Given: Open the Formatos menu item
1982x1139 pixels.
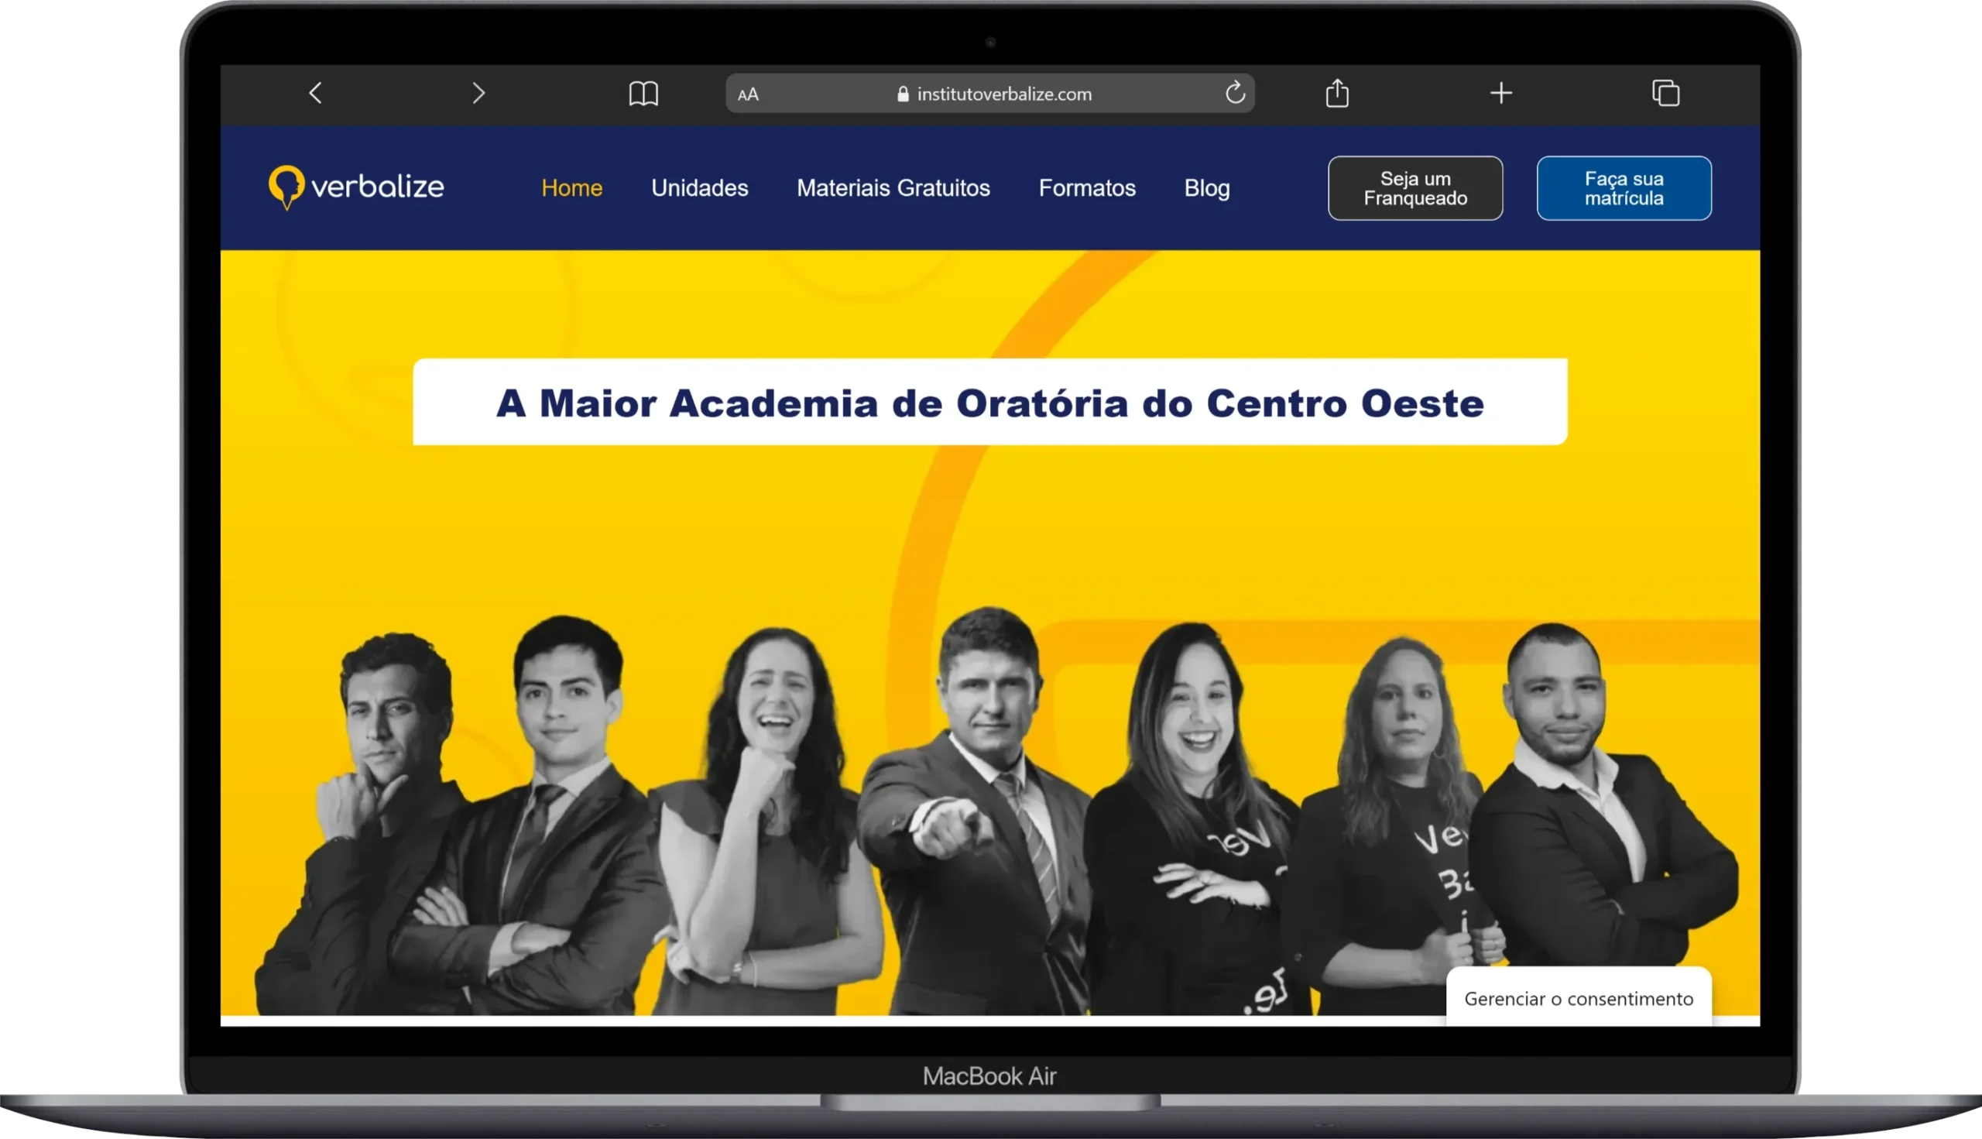Looking at the screenshot, I should 1087,187.
